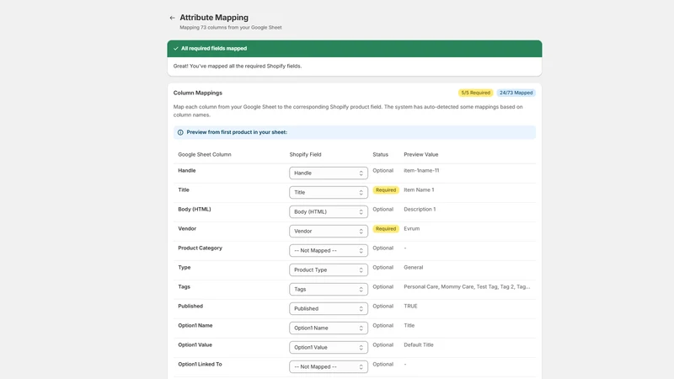The height and width of the screenshot is (379, 674).
Task: Click the Optional status in Handle row
Action: click(383, 171)
